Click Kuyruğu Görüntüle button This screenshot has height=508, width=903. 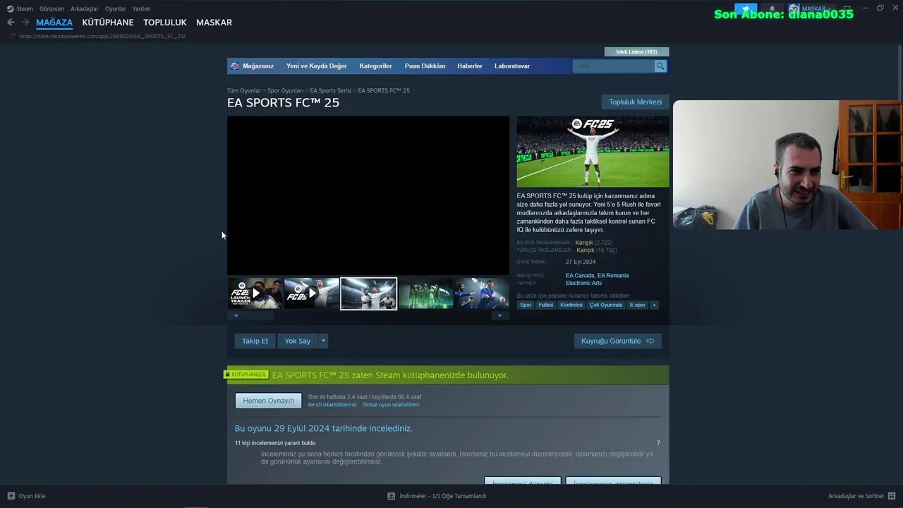point(617,341)
